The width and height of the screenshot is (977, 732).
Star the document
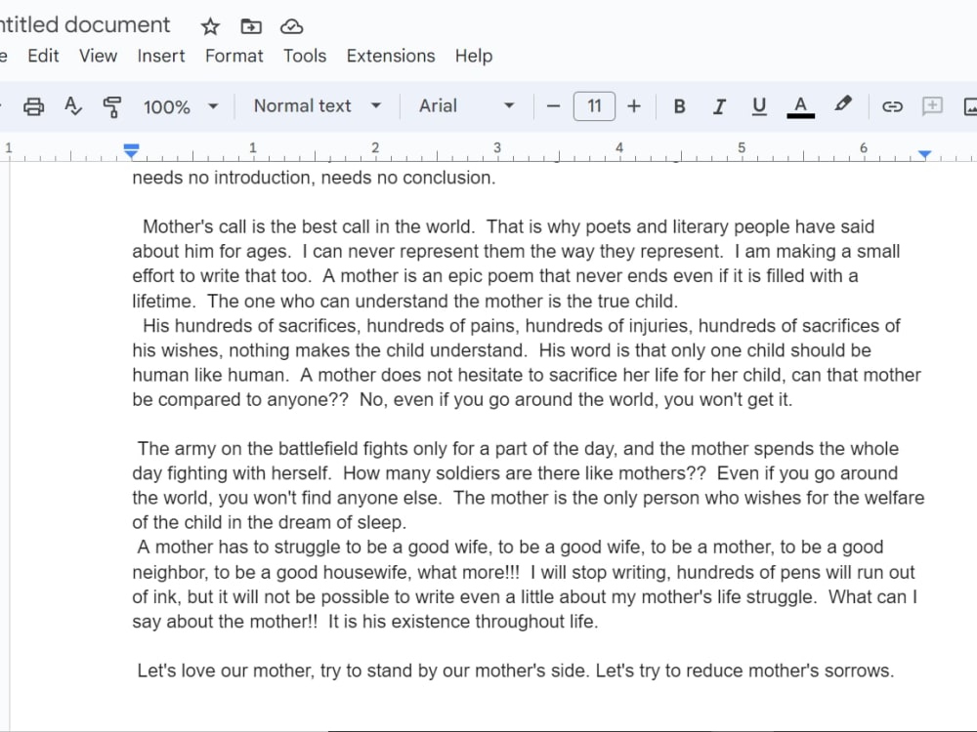tap(211, 26)
